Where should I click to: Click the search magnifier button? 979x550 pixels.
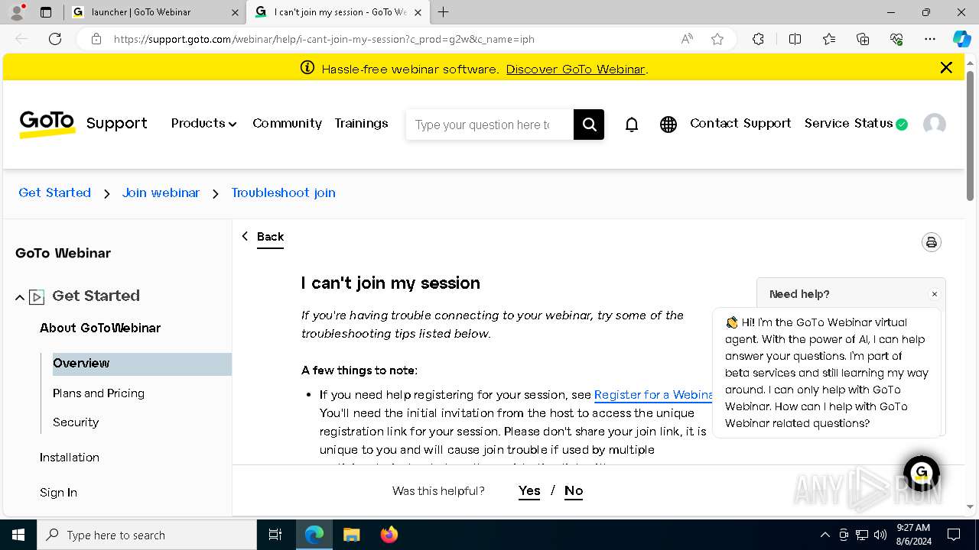point(589,125)
